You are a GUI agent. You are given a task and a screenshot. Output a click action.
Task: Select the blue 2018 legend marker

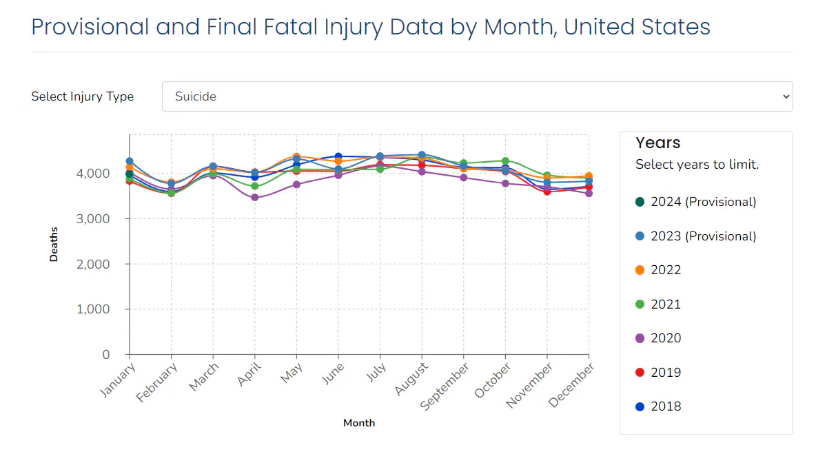coord(641,406)
